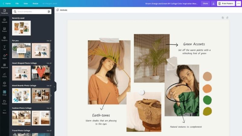
Task: Open the Folders sidebar tab
Action: pyautogui.click(x=5, y=102)
